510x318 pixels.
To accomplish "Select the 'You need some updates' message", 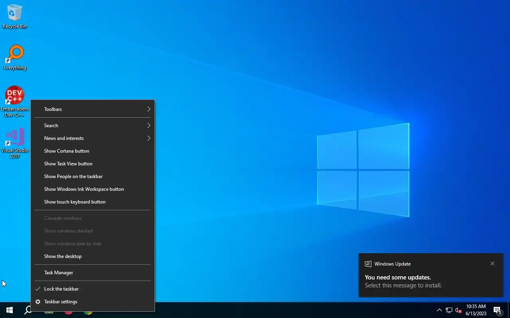I will 398,277.
